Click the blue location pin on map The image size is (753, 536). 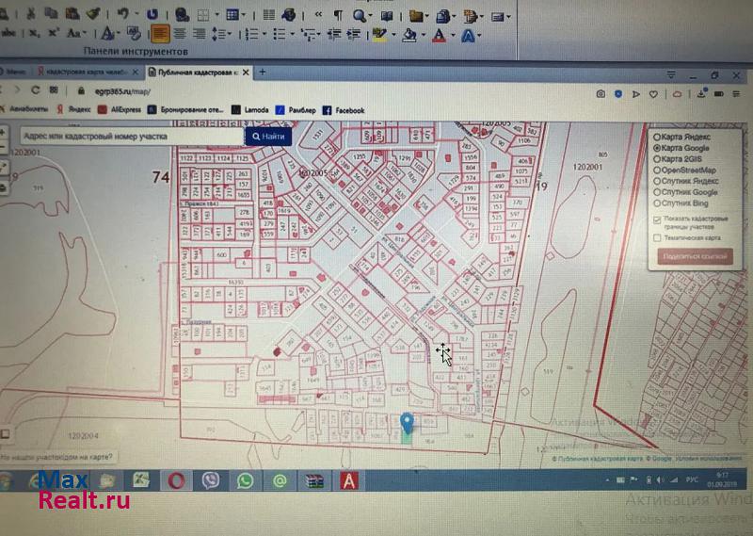pyautogui.click(x=407, y=424)
